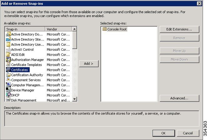
Task: Select the 'Certificates' row text
Action: 19,70
